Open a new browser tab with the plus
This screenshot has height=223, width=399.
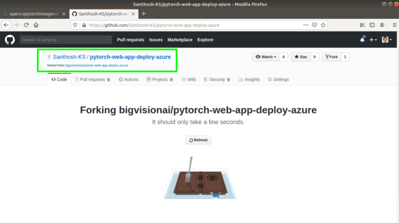click(144, 13)
